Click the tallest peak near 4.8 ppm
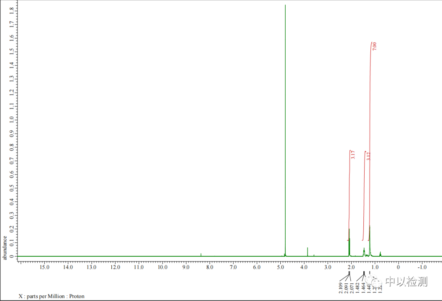Viewport: 442px width, 301px height. pyautogui.click(x=285, y=123)
